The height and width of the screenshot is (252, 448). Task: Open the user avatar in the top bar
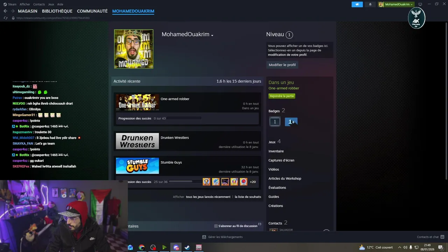381,4
